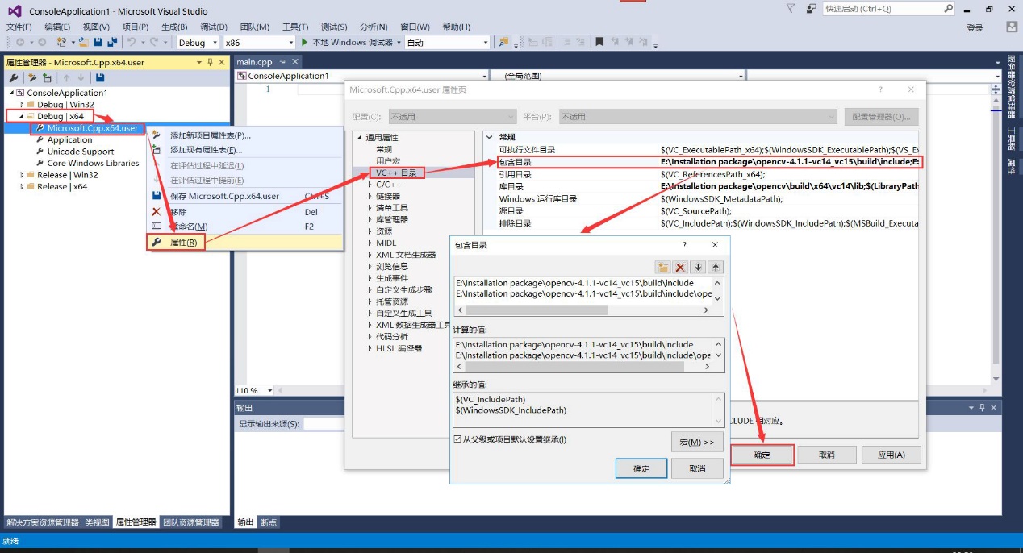Click the 宏(M) >> button

coord(697,442)
